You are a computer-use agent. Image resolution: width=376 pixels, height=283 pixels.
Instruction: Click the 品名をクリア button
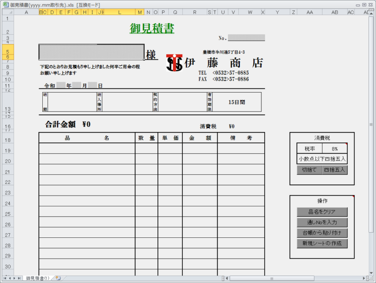322,212
